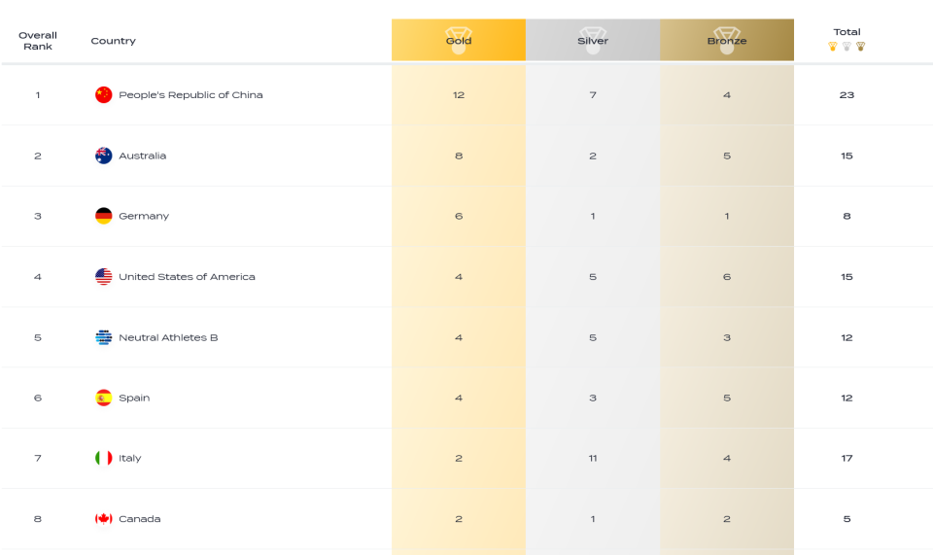Screen dimensions: 933x555
Task: Click the Spain flag icon
Action: (x=104, y=398)
